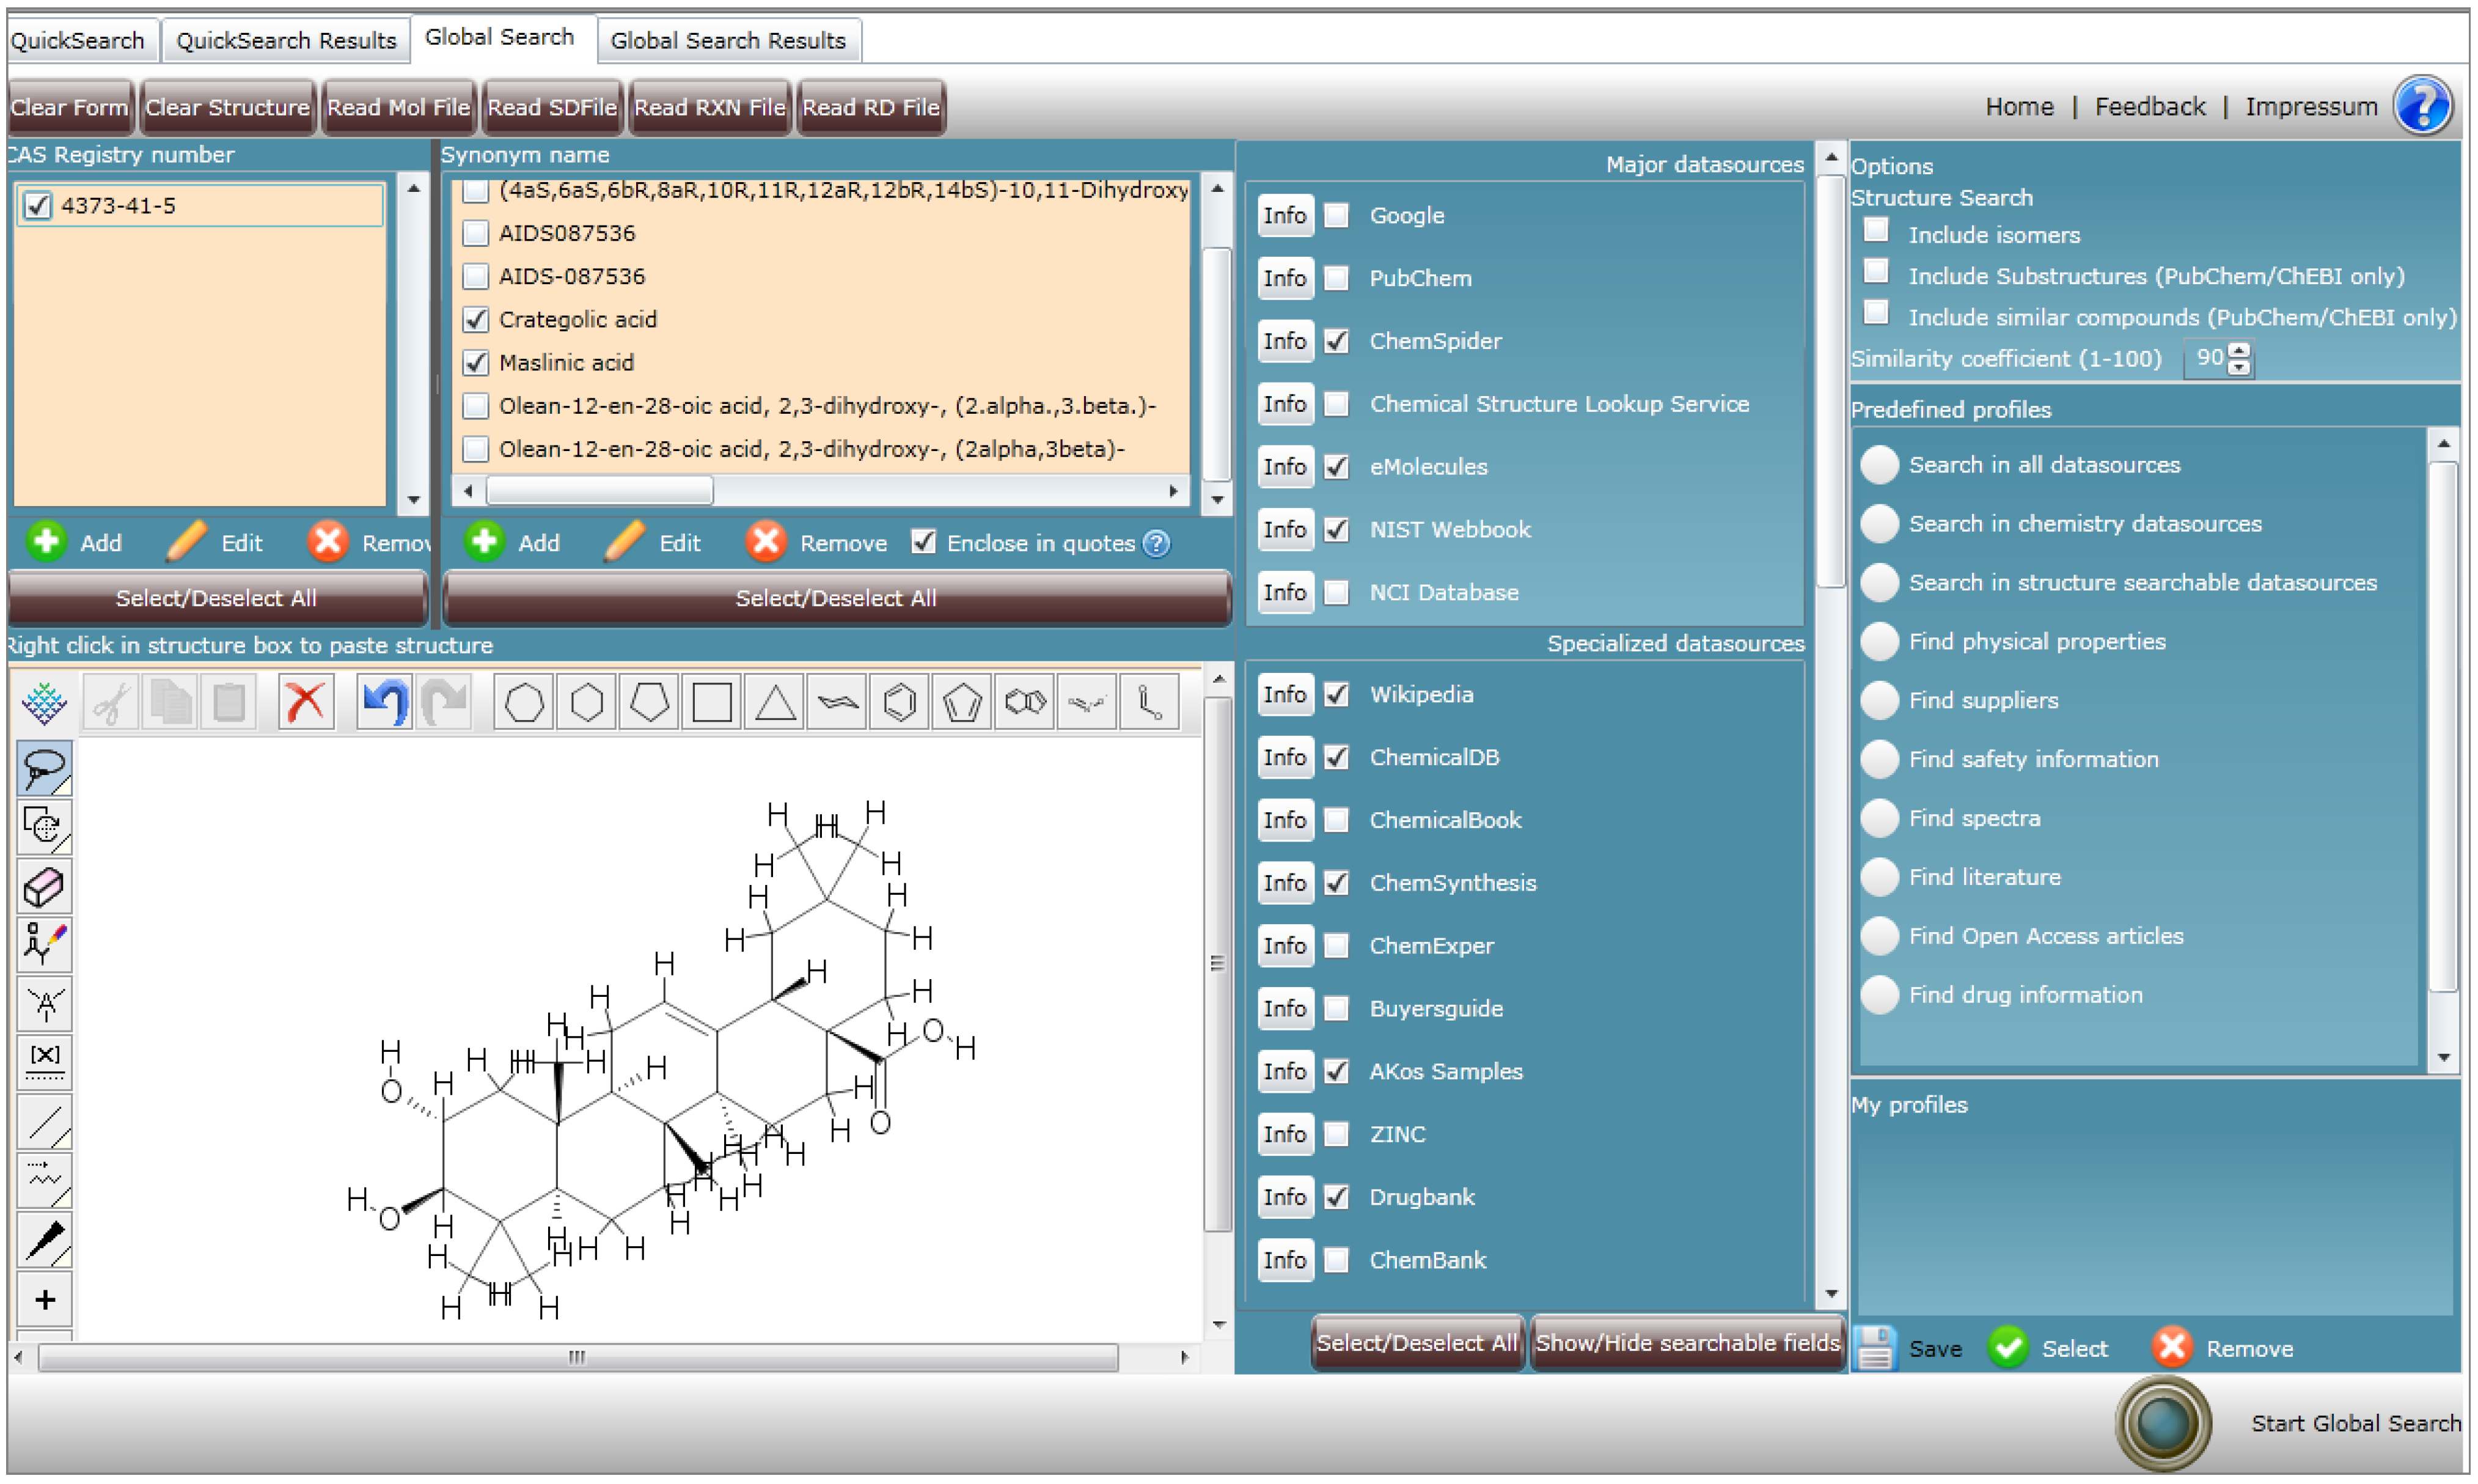Image resolution: width=2478 pixels, height=1484 pixels.
Task: Select the solid wedge bond tool
Action: [44, 1240]
